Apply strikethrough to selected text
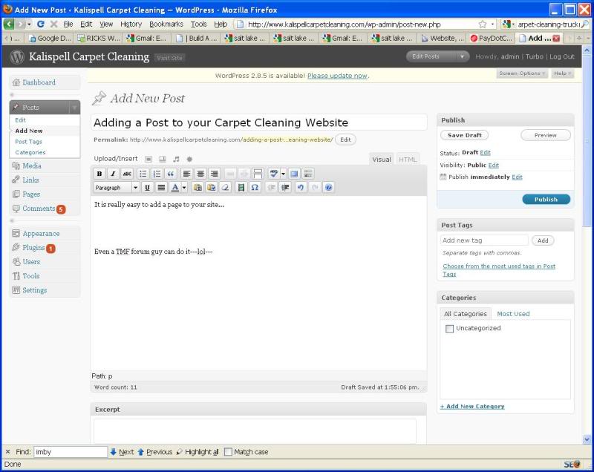The height and width of the screenshot is (472, 594). point(127,173)
